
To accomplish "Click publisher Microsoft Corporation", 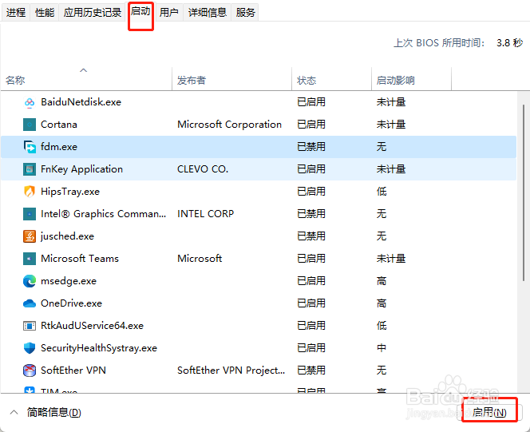I will [230, 125].
